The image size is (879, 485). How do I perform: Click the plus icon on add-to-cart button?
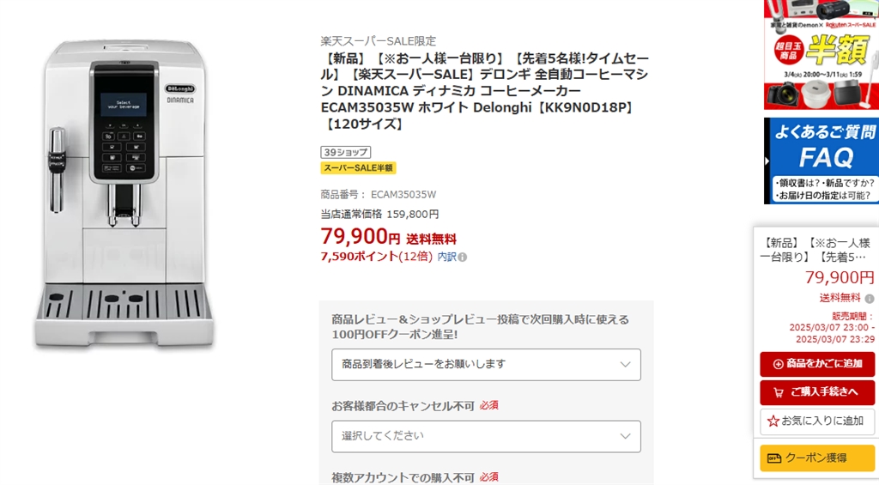[779, 364]
